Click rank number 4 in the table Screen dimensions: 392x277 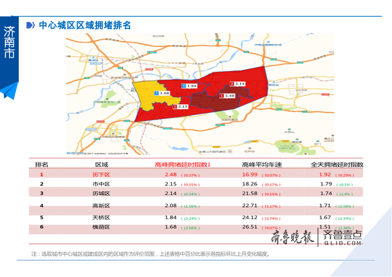42,206
